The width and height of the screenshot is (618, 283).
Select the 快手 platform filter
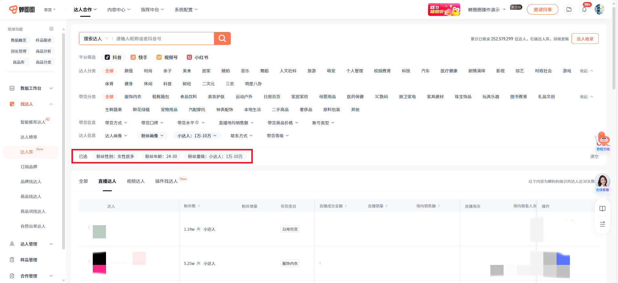(x=139, y=58)
